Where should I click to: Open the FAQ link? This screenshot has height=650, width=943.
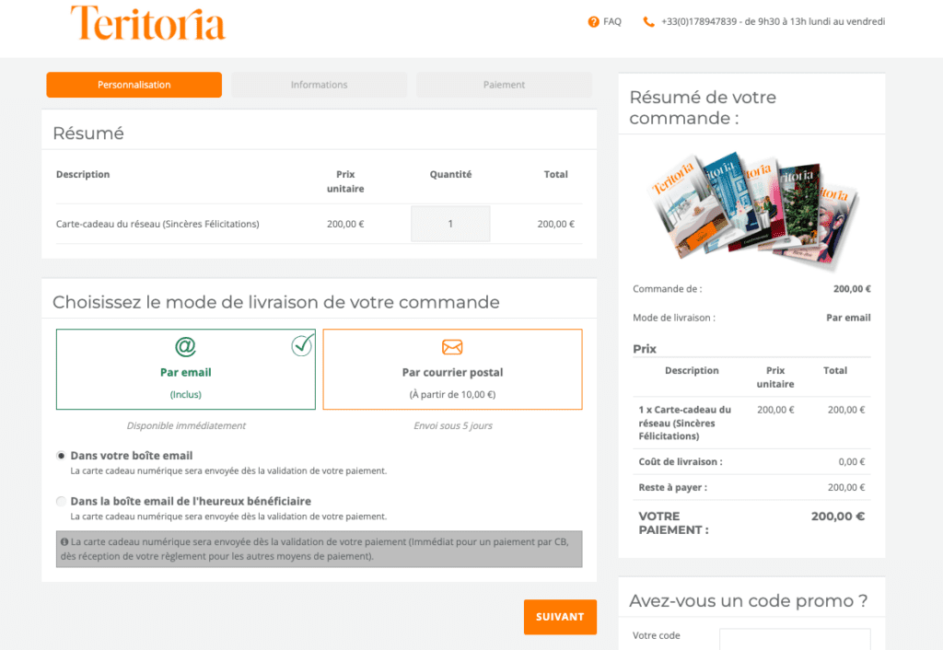click(612, 22)
